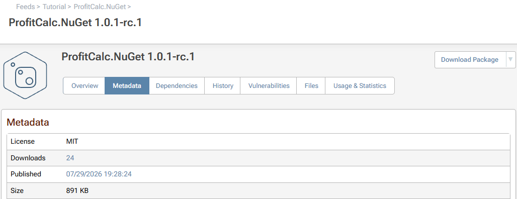Image resolution: width=517 pixels, height=199 pixels.
Task: Open the Usage & Statistics tab
Action: point(360,85)
